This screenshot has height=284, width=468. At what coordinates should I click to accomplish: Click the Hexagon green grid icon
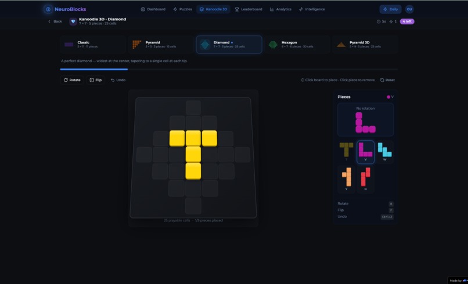(x=273, y=45)
